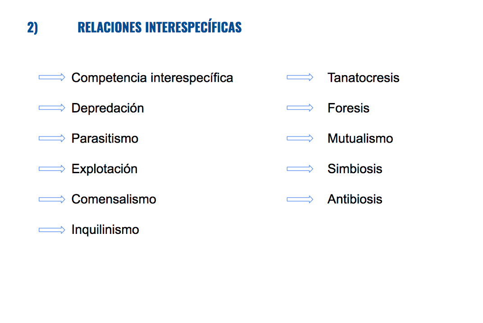The height and width of the screenshot is (323, 483).
Task: Click the arrow before Explotación
Action: (x=52, y=169)
